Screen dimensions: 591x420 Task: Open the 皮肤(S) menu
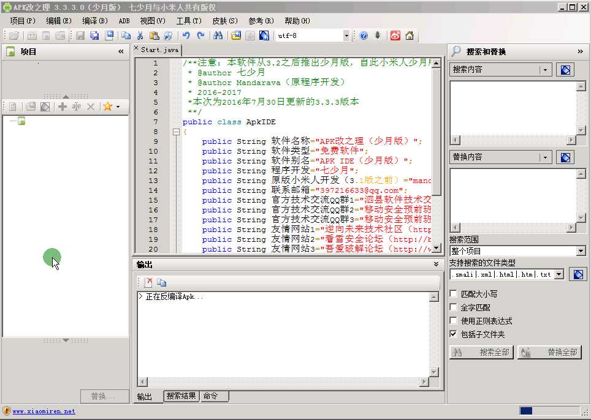(x=225, y=21)
